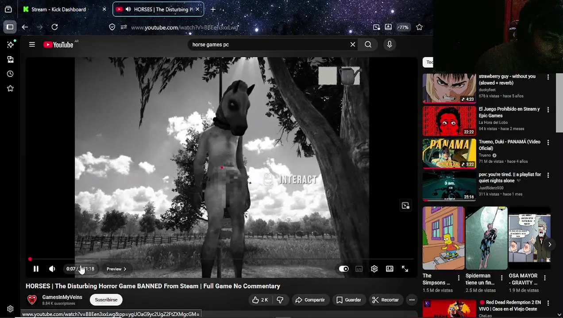Open the downloads toolbar icon
This screenshot has width=563, height=318.
coord(388,27)
